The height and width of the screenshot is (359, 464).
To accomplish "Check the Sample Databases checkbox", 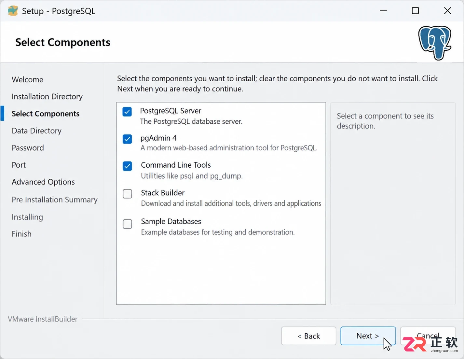I will [x=127, y=224].
